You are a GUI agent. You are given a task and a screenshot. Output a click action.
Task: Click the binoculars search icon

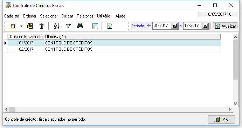80,26
